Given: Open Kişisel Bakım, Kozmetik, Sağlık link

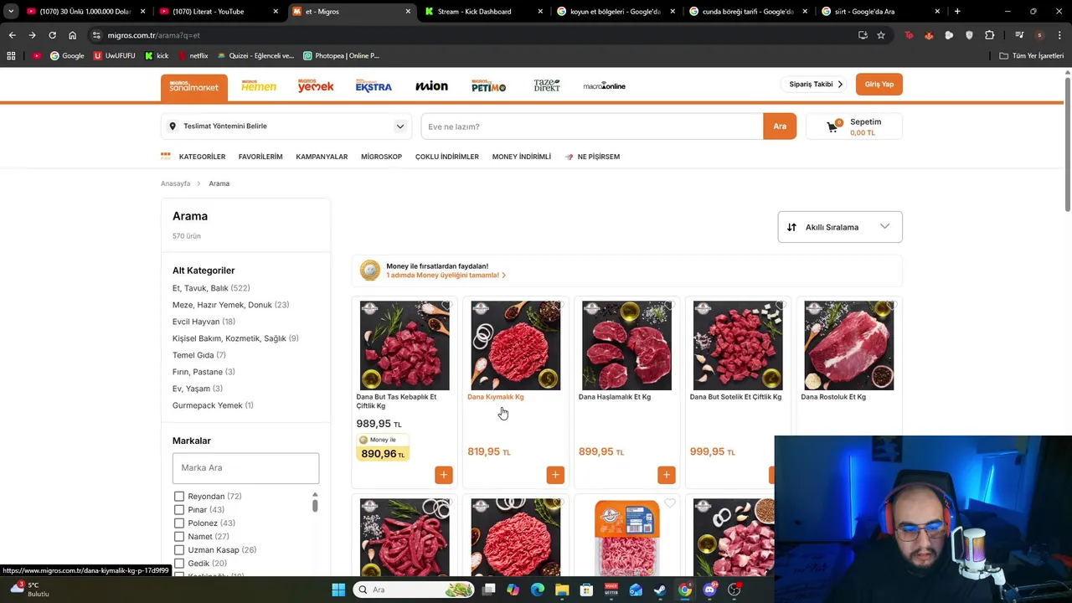Looking at the screenshot, I should point(235,338).
